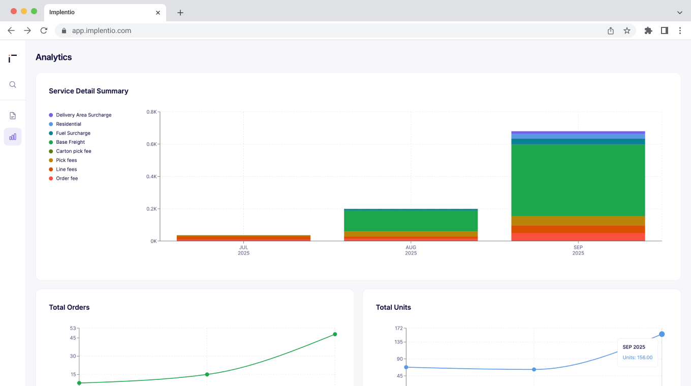Open the extensions puzzle-piece icon
This screenshot has width=691, height=386.
(x=648, y=30)
